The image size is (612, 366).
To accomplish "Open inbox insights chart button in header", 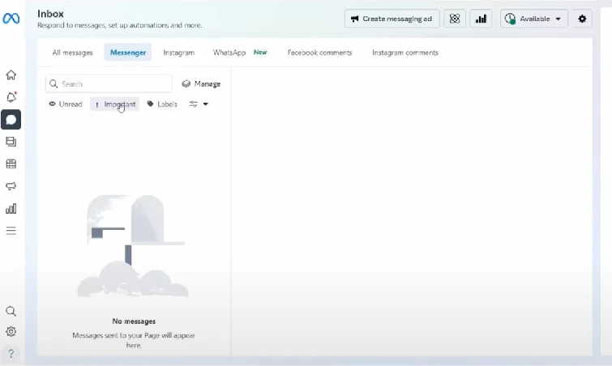I will [481, 19].
